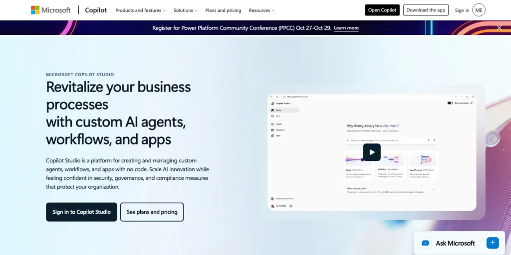Viewport: 511px width, 255px height.
Task: Click the Sign in link
Action: [462, 10]
